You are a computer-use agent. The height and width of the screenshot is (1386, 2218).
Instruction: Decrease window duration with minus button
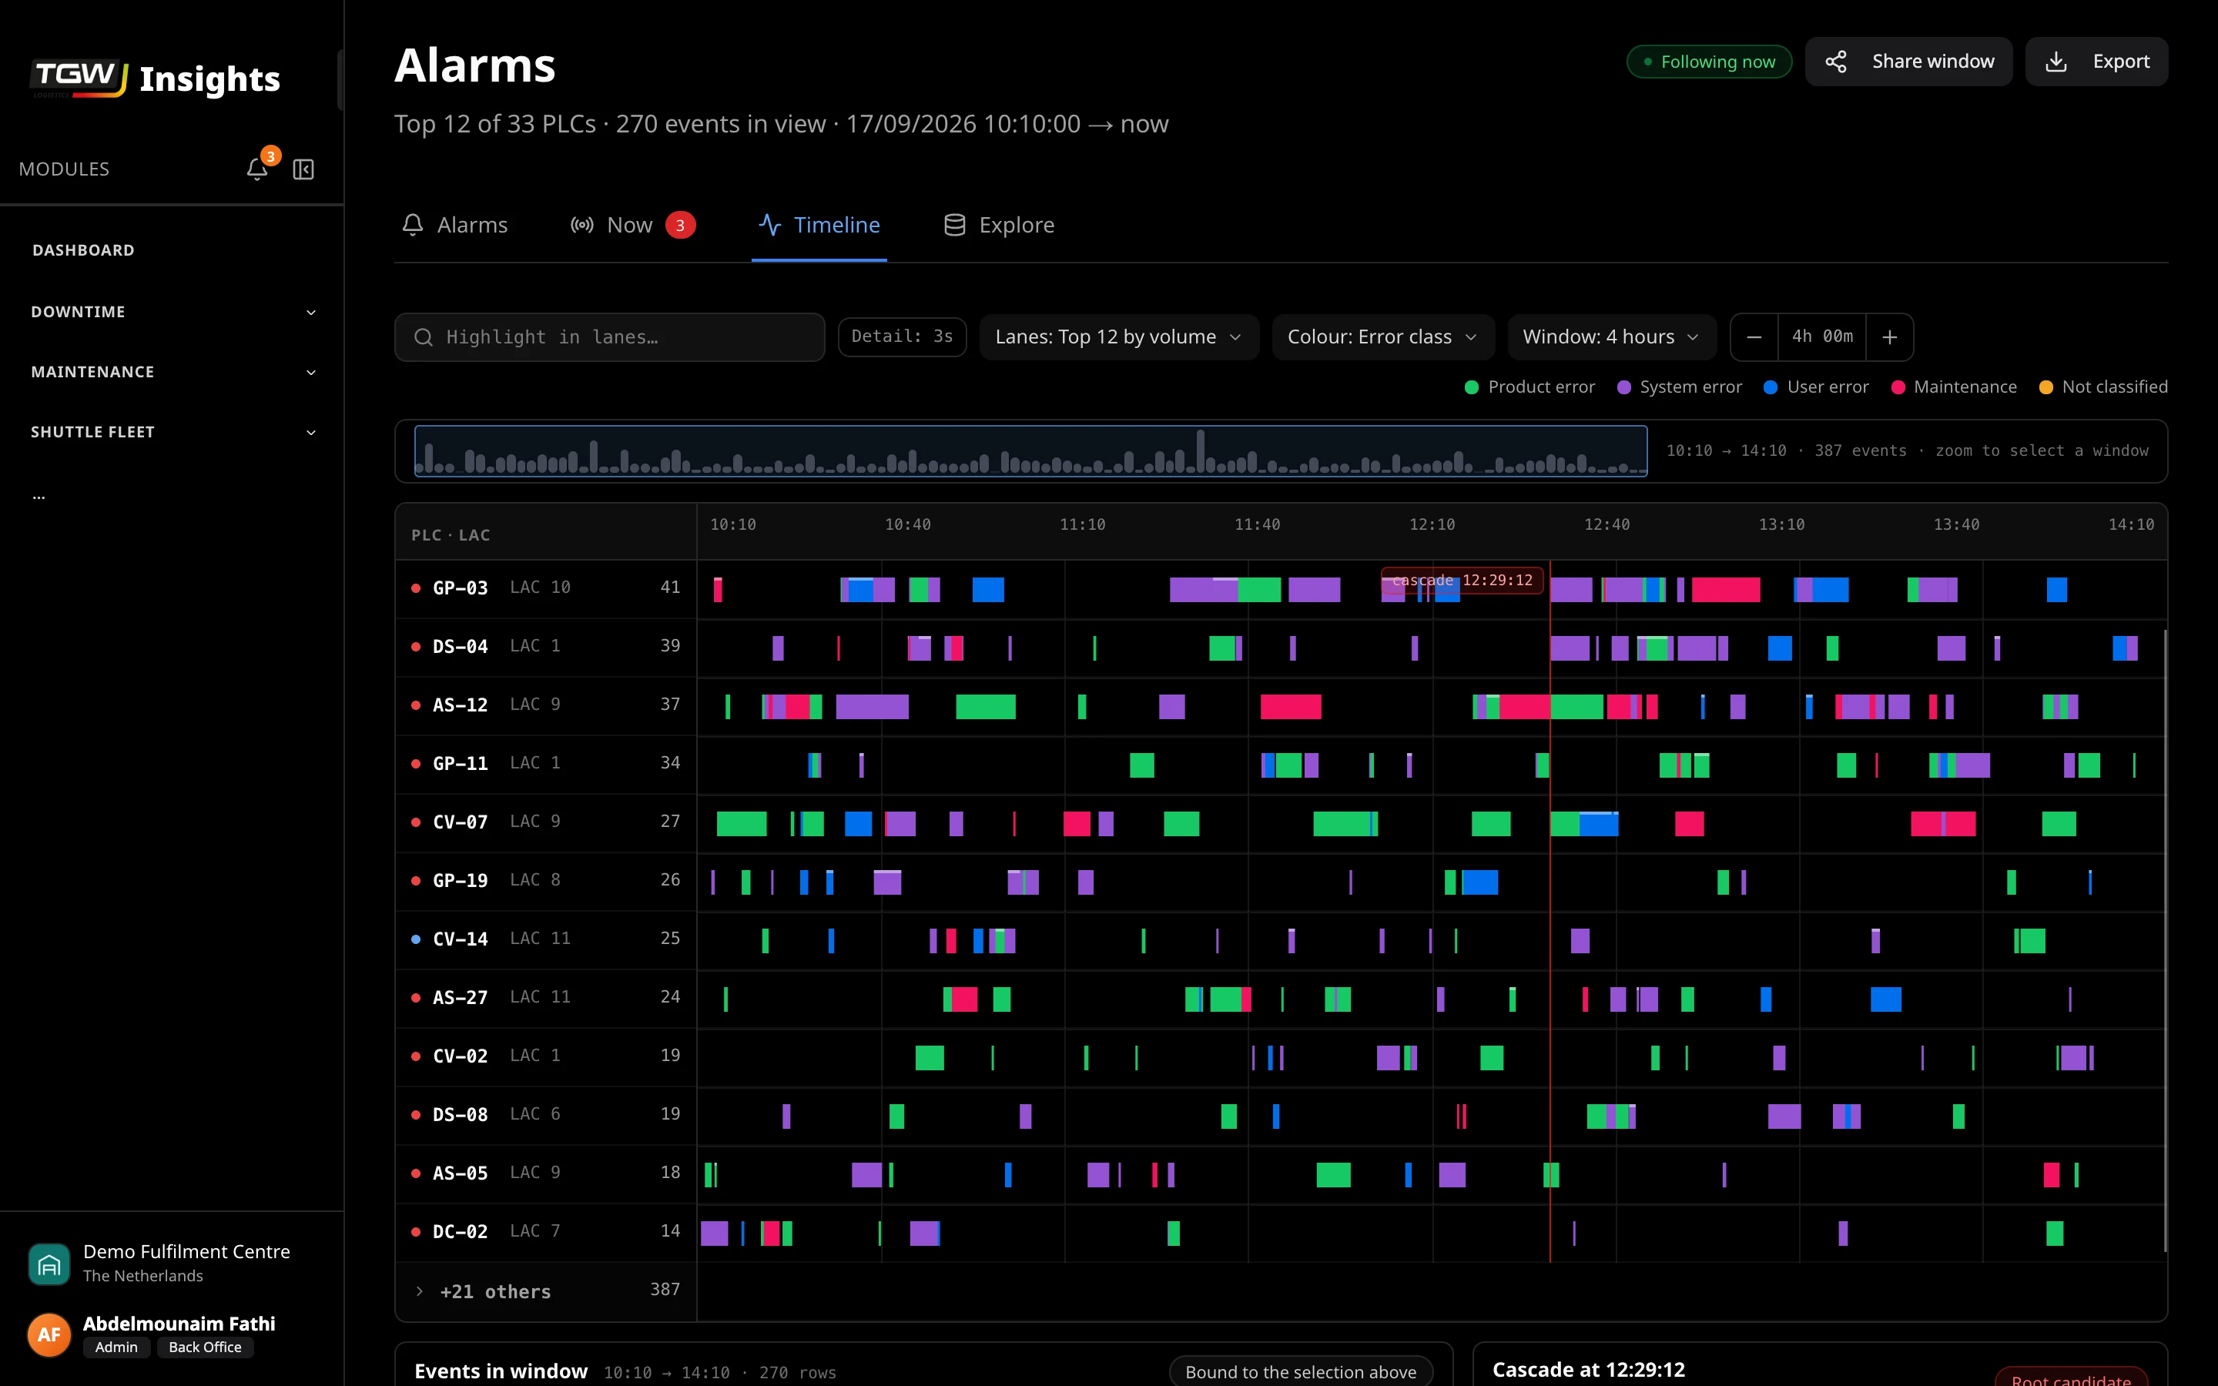point(1754,337)
